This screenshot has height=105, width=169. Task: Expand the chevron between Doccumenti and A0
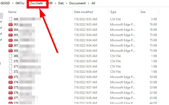point(88,3)
